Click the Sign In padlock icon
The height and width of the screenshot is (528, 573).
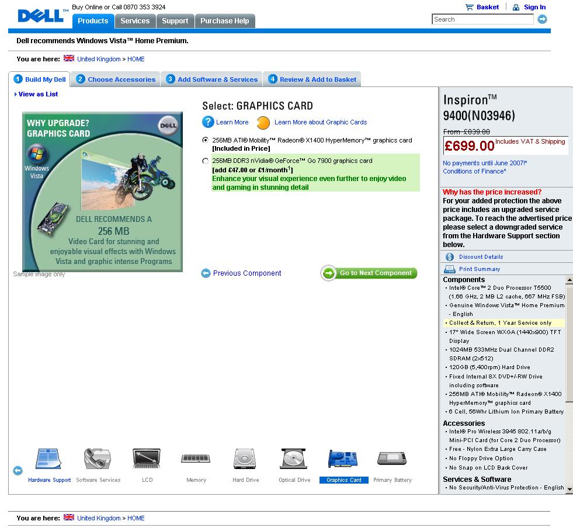tap(516, 7)
